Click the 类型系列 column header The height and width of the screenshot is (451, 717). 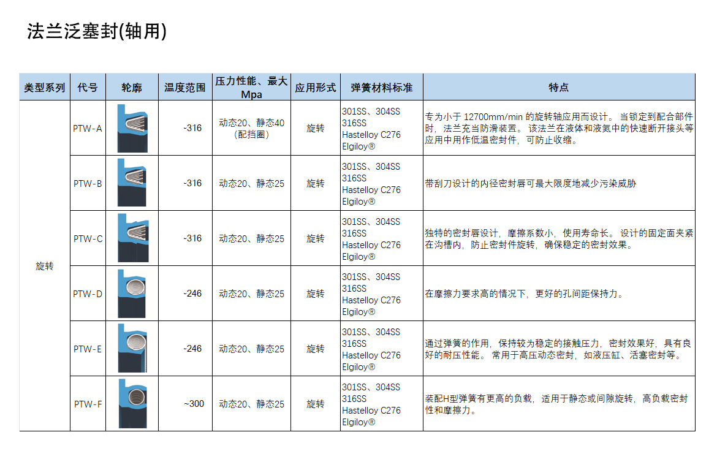point(44,87)
